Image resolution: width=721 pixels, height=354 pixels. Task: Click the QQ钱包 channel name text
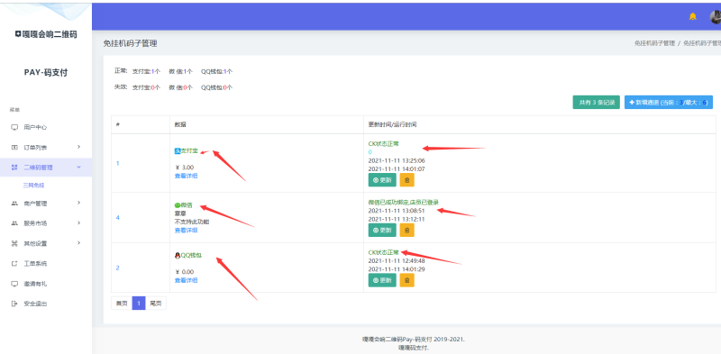[x=191, y=255]
